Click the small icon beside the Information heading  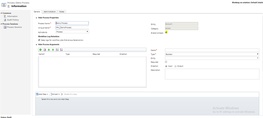pos(9,6)
